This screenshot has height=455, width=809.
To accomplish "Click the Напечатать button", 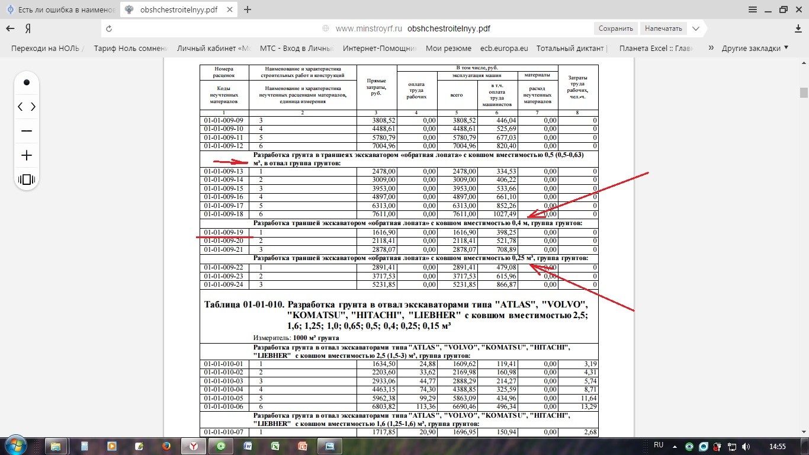I will pyautogui.click(x=663, y=28).
